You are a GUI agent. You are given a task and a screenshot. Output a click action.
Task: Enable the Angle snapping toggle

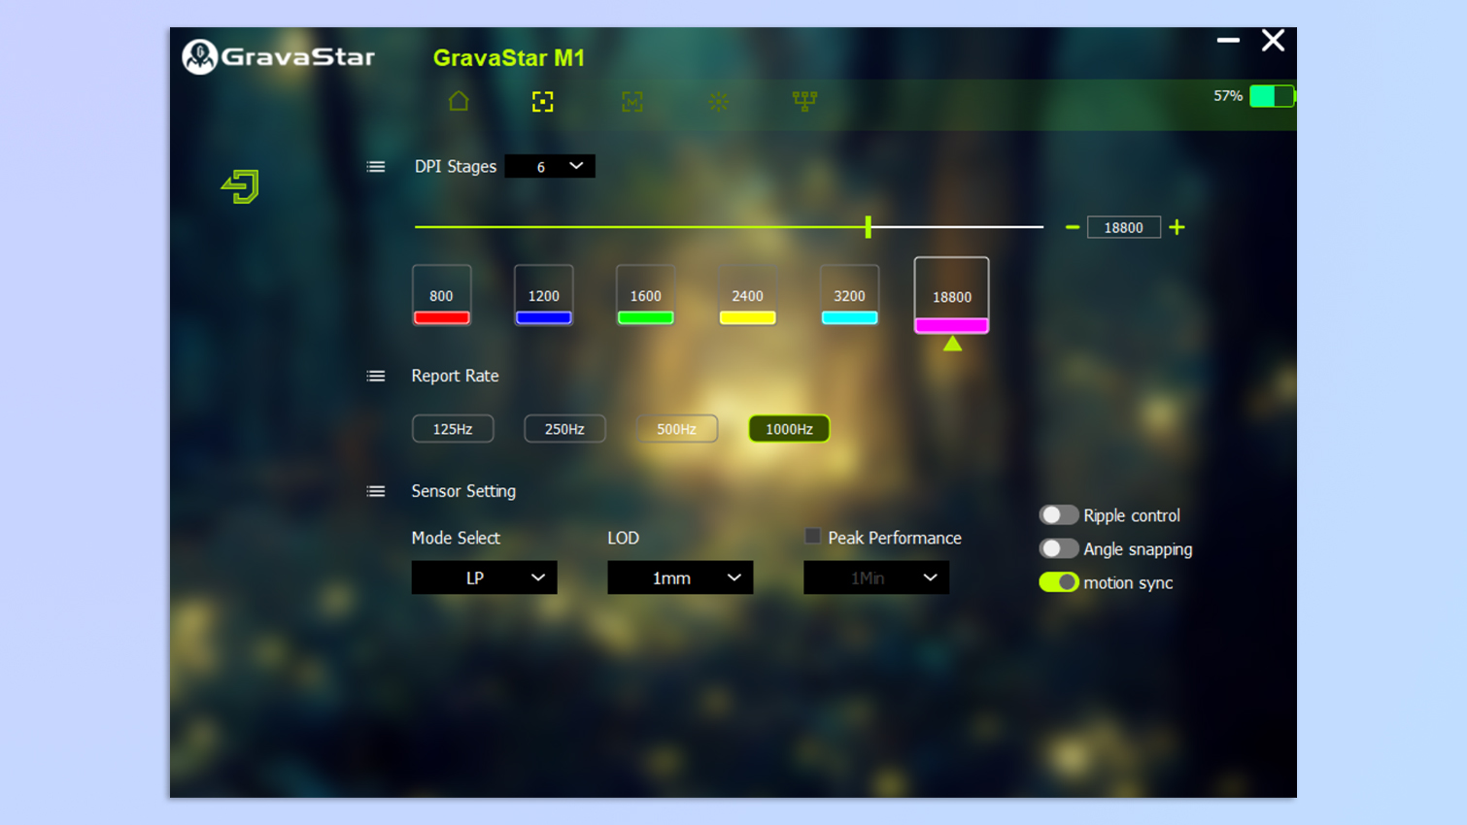[x=1059, y=548]
